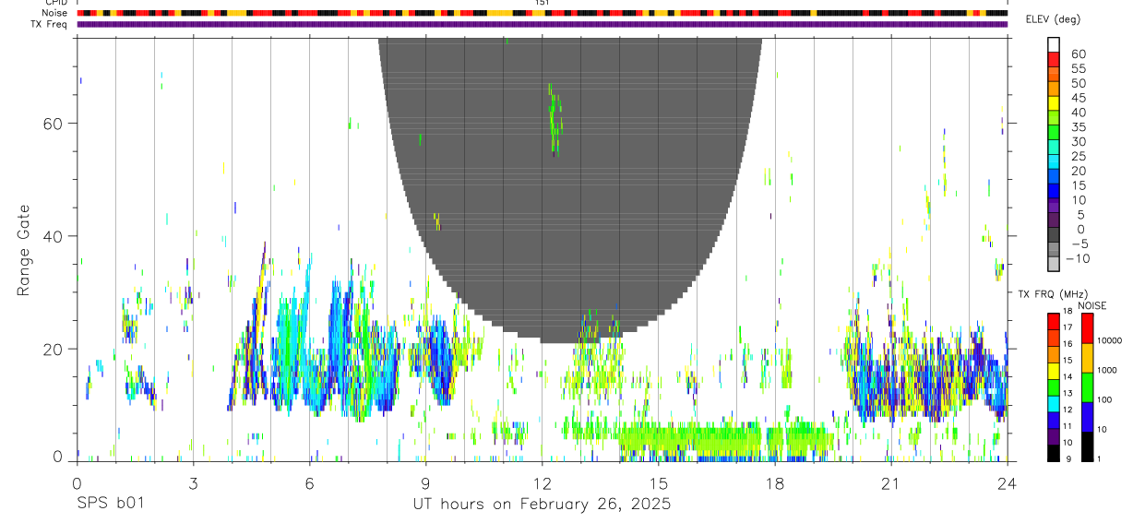Click the '25' label on elevation colorbar
This screenshot has height=523, width=1133.
point(1077,157)
